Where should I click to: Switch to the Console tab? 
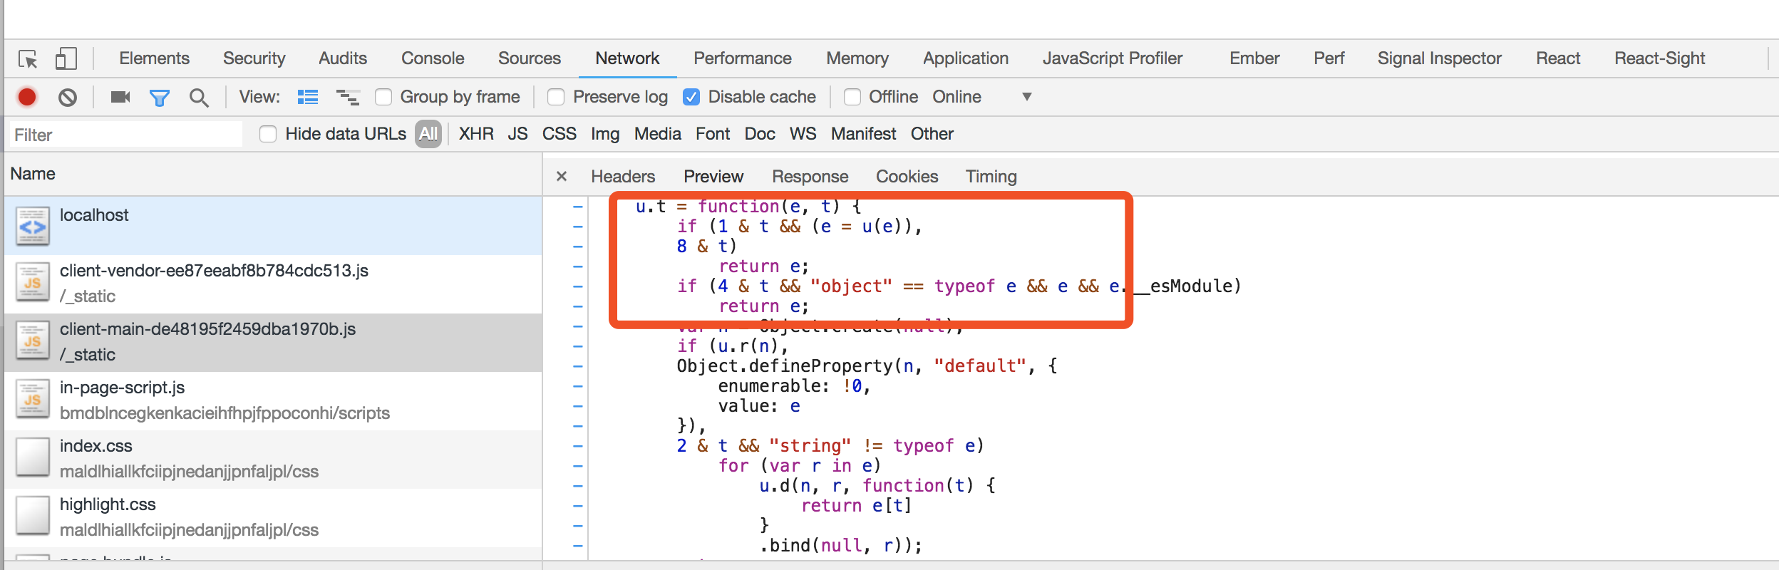[433, 58]
